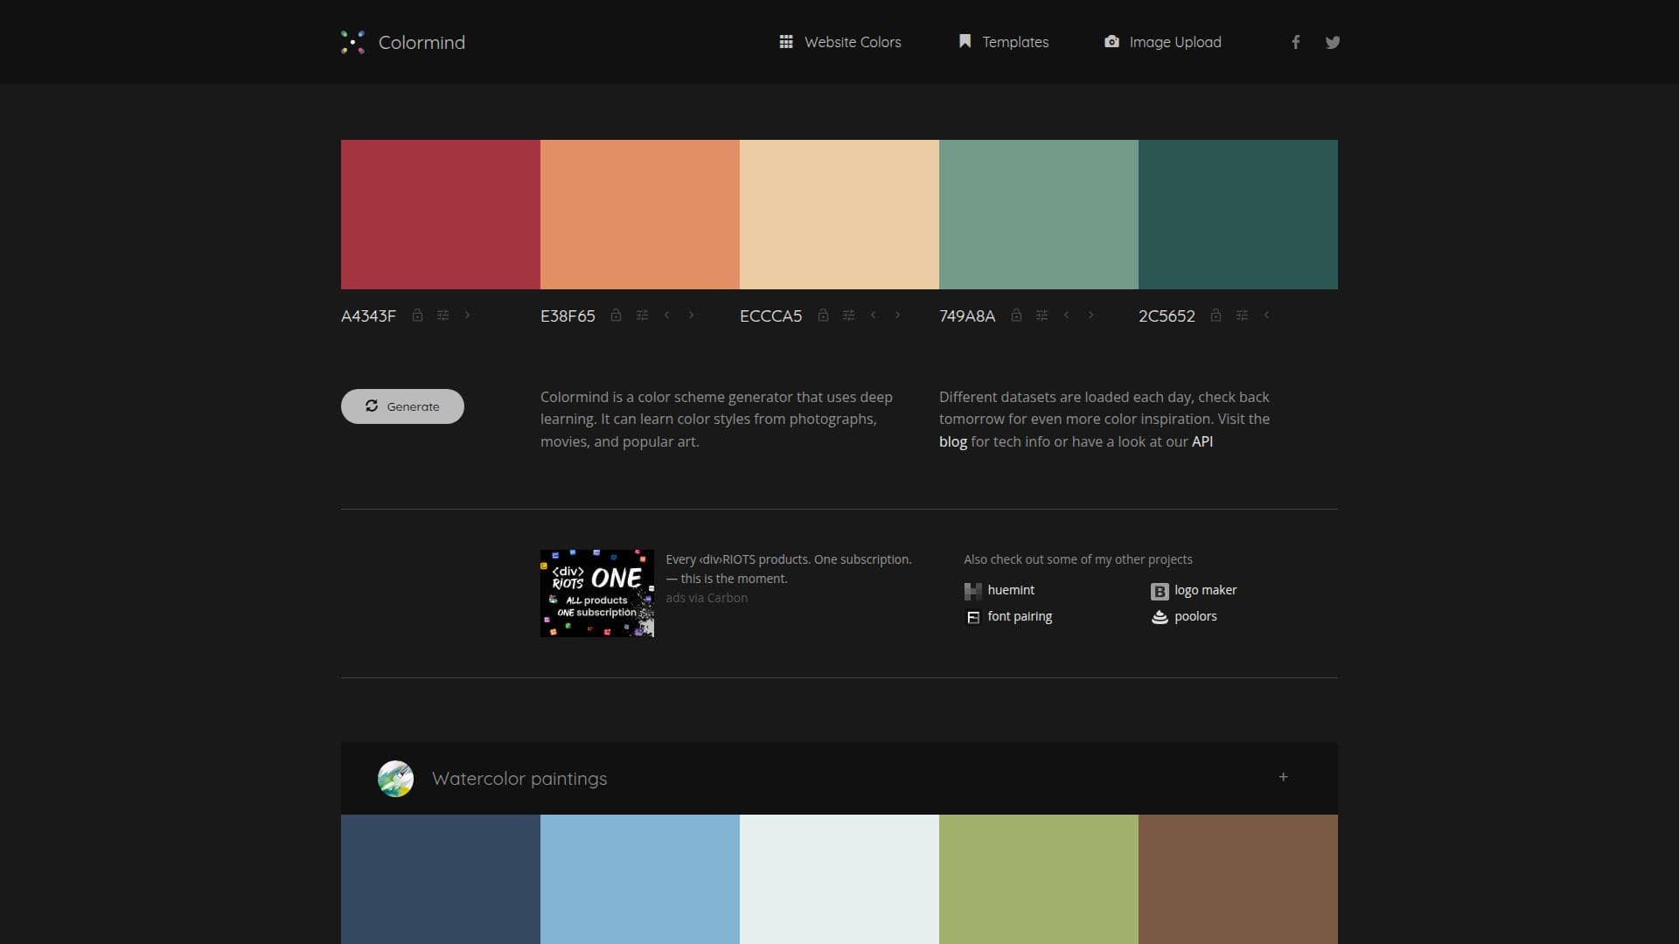Click the dark teal 2C5652 swatch
The height and width of the screenshot is (944, 1679).
1238,214
